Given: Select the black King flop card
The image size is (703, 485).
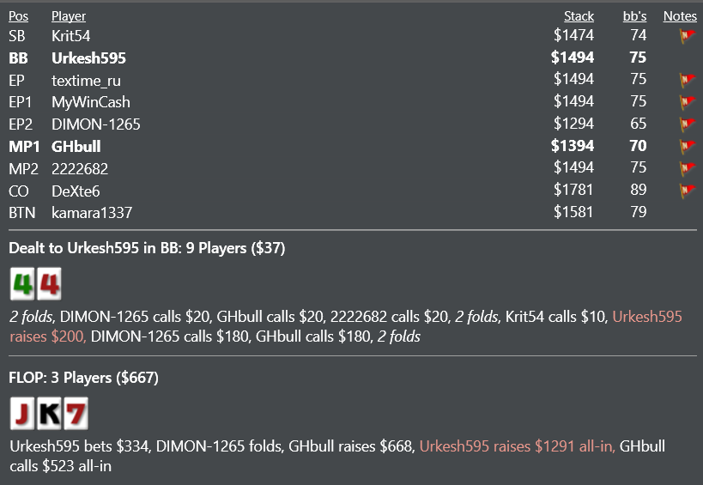Looking at the screenshot, I should click(x=49, y=413).
